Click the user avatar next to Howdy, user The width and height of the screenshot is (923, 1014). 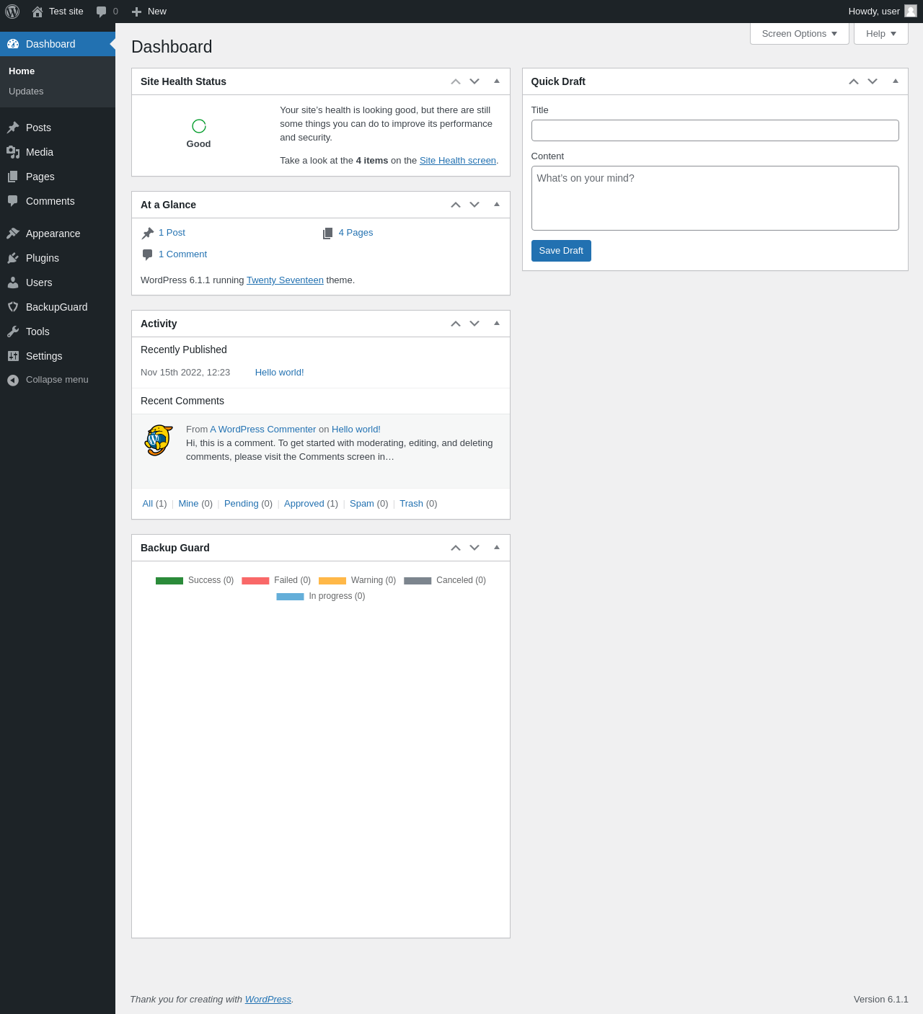(911, 11)
